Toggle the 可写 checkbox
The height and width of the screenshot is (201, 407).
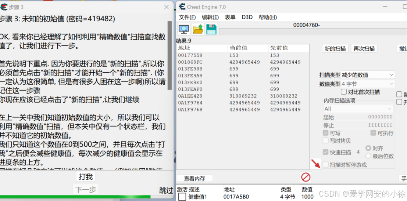[325, 133]
